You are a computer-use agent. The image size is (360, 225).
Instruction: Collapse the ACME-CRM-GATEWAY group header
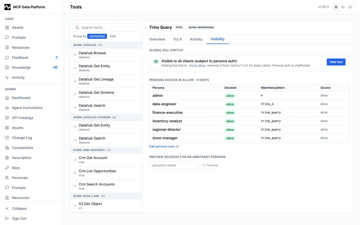point(106,150)
